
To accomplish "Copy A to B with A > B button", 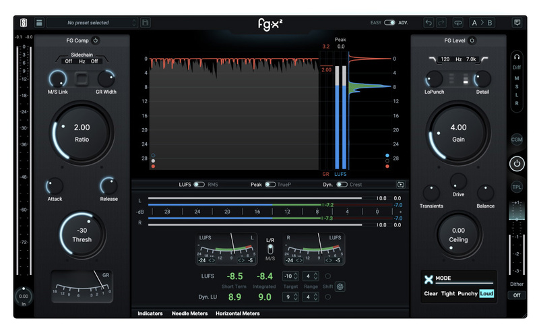I will 482,23.
